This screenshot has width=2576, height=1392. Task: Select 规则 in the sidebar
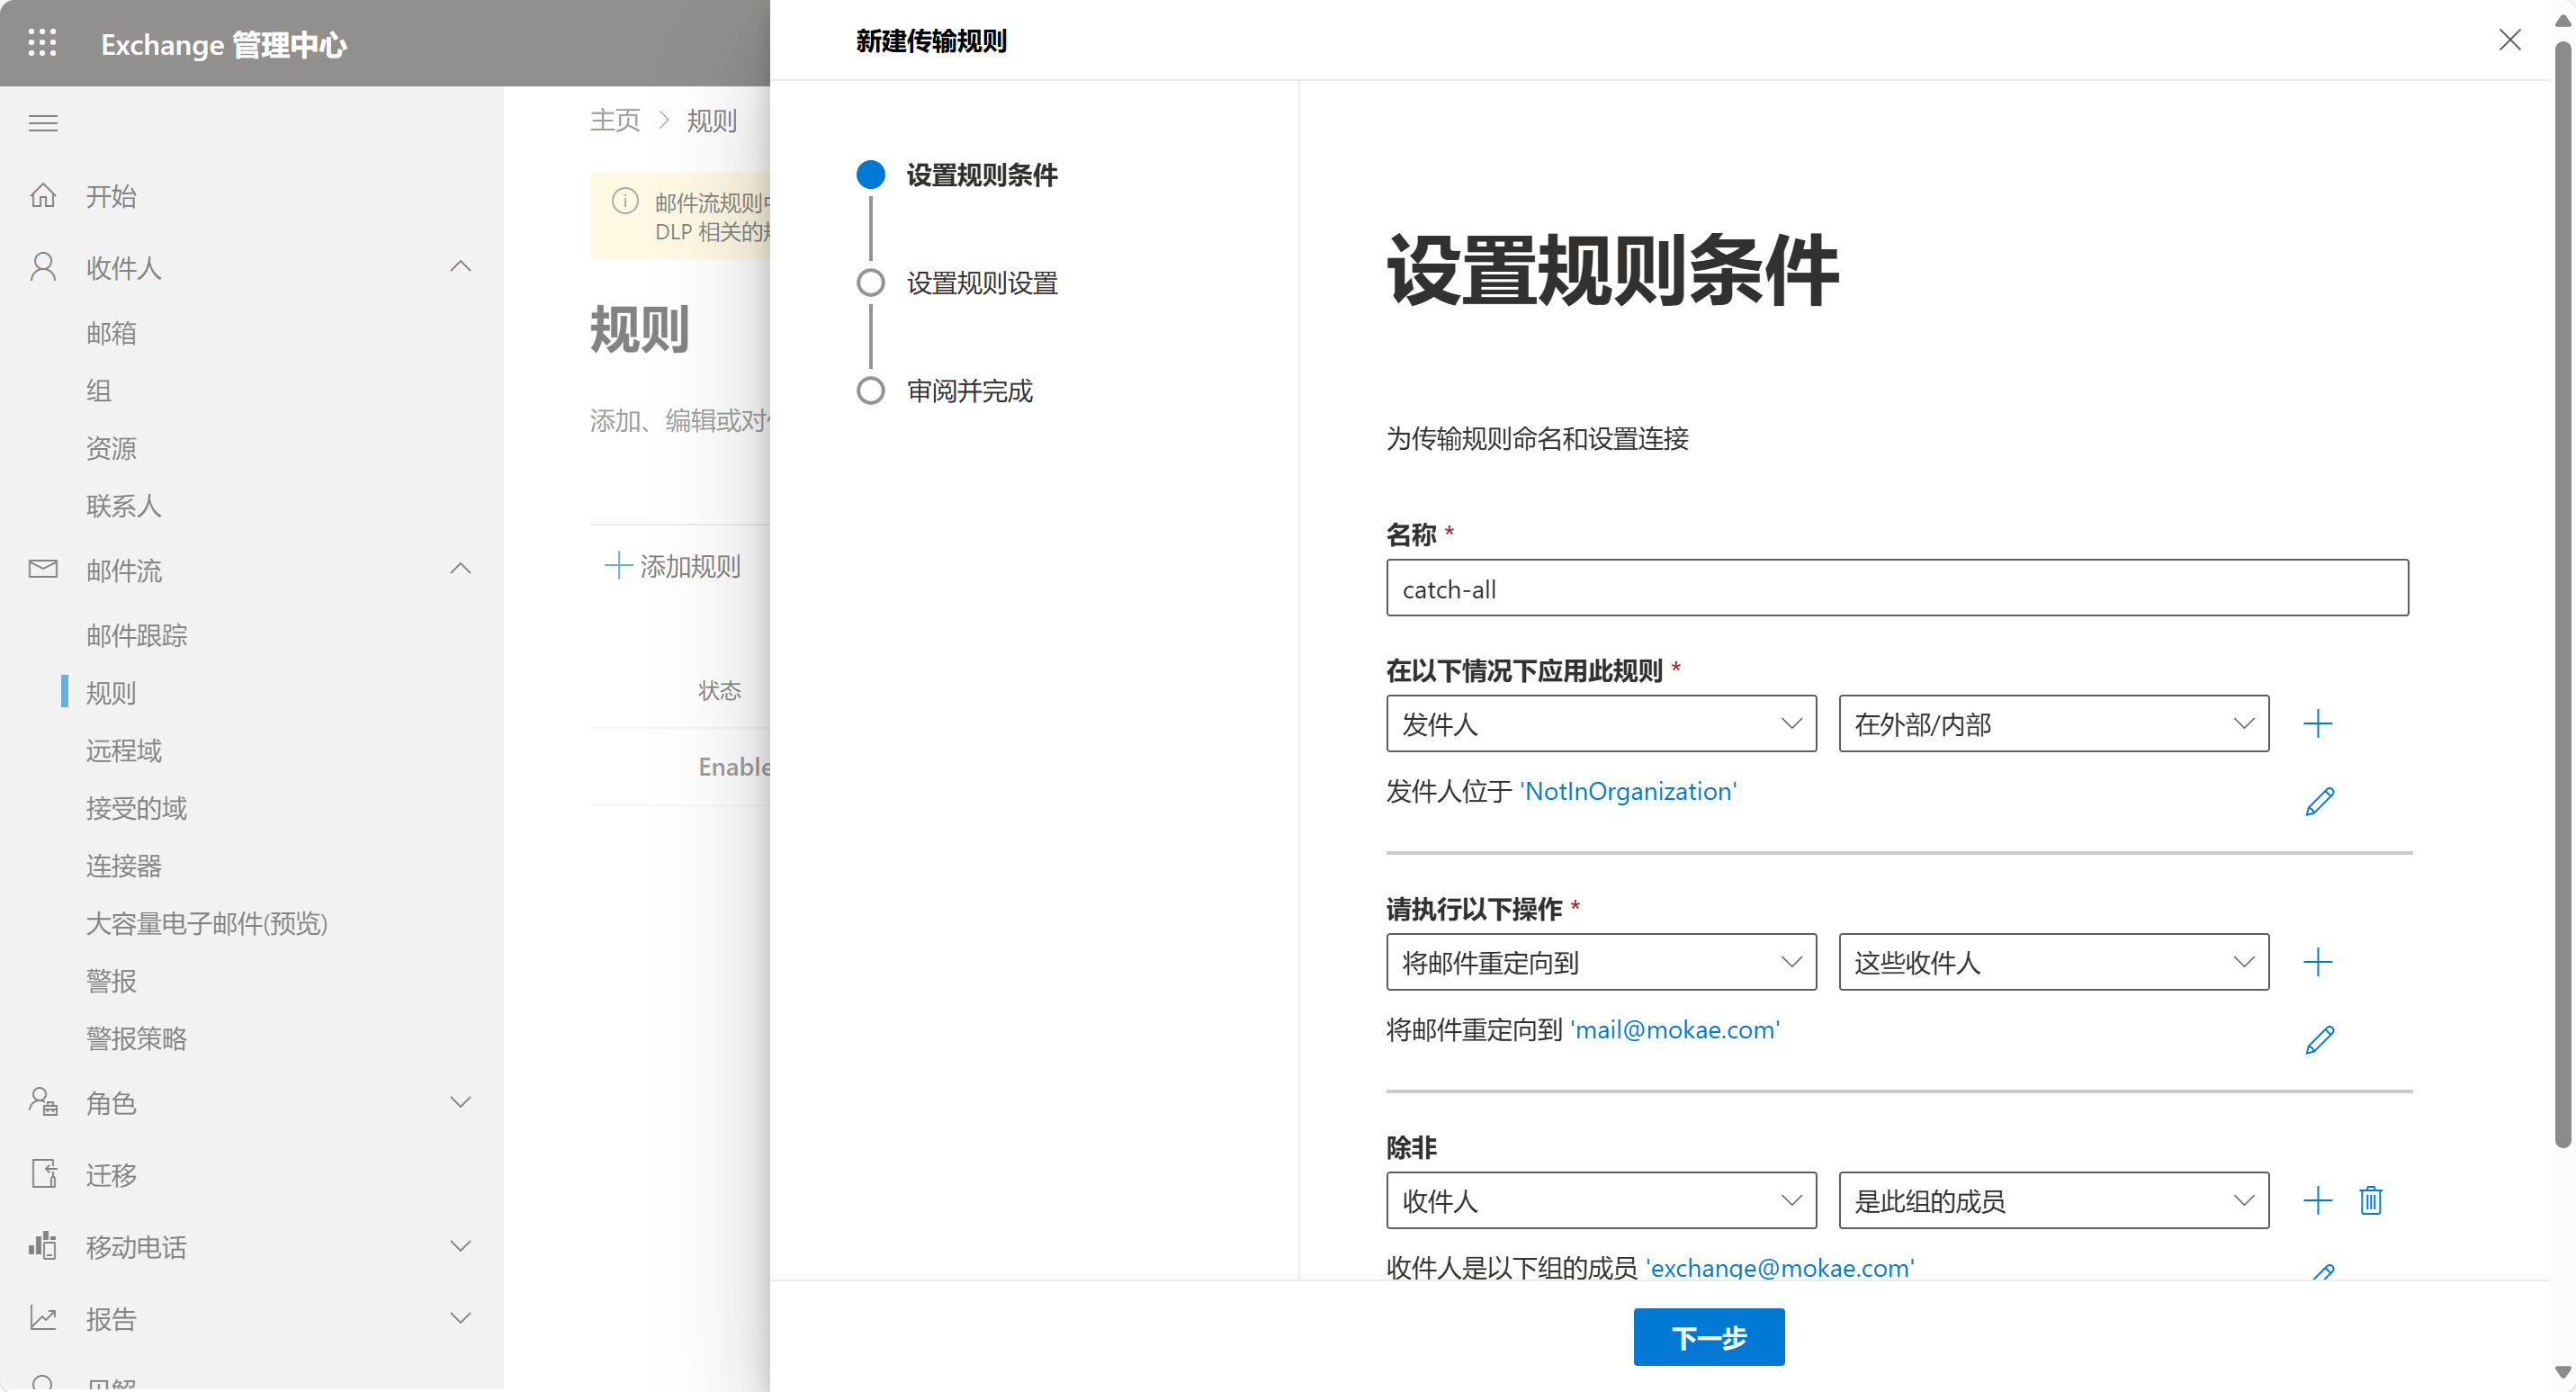(x=111, y=693)
